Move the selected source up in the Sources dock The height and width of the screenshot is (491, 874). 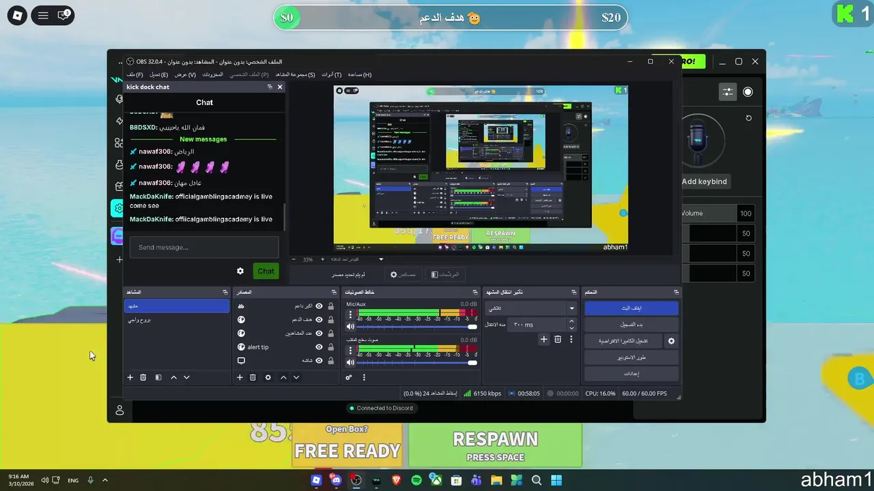283,377
